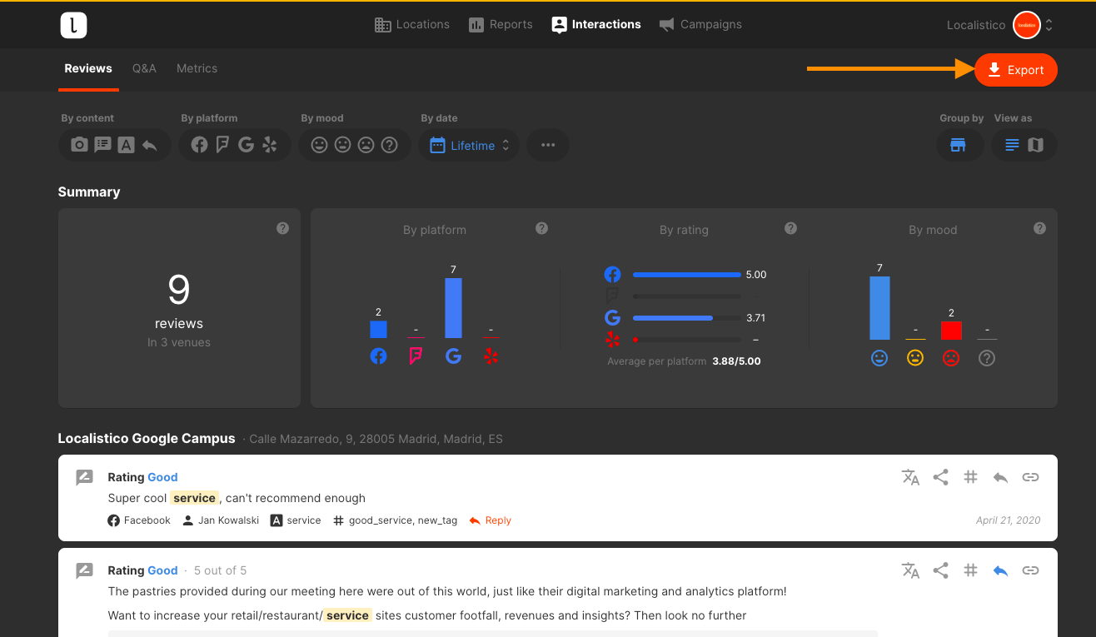Click happy face icon under mood chart
The width and height of the screenshot is (1096, 637).
pyautogui.click(x=879, y=358)
